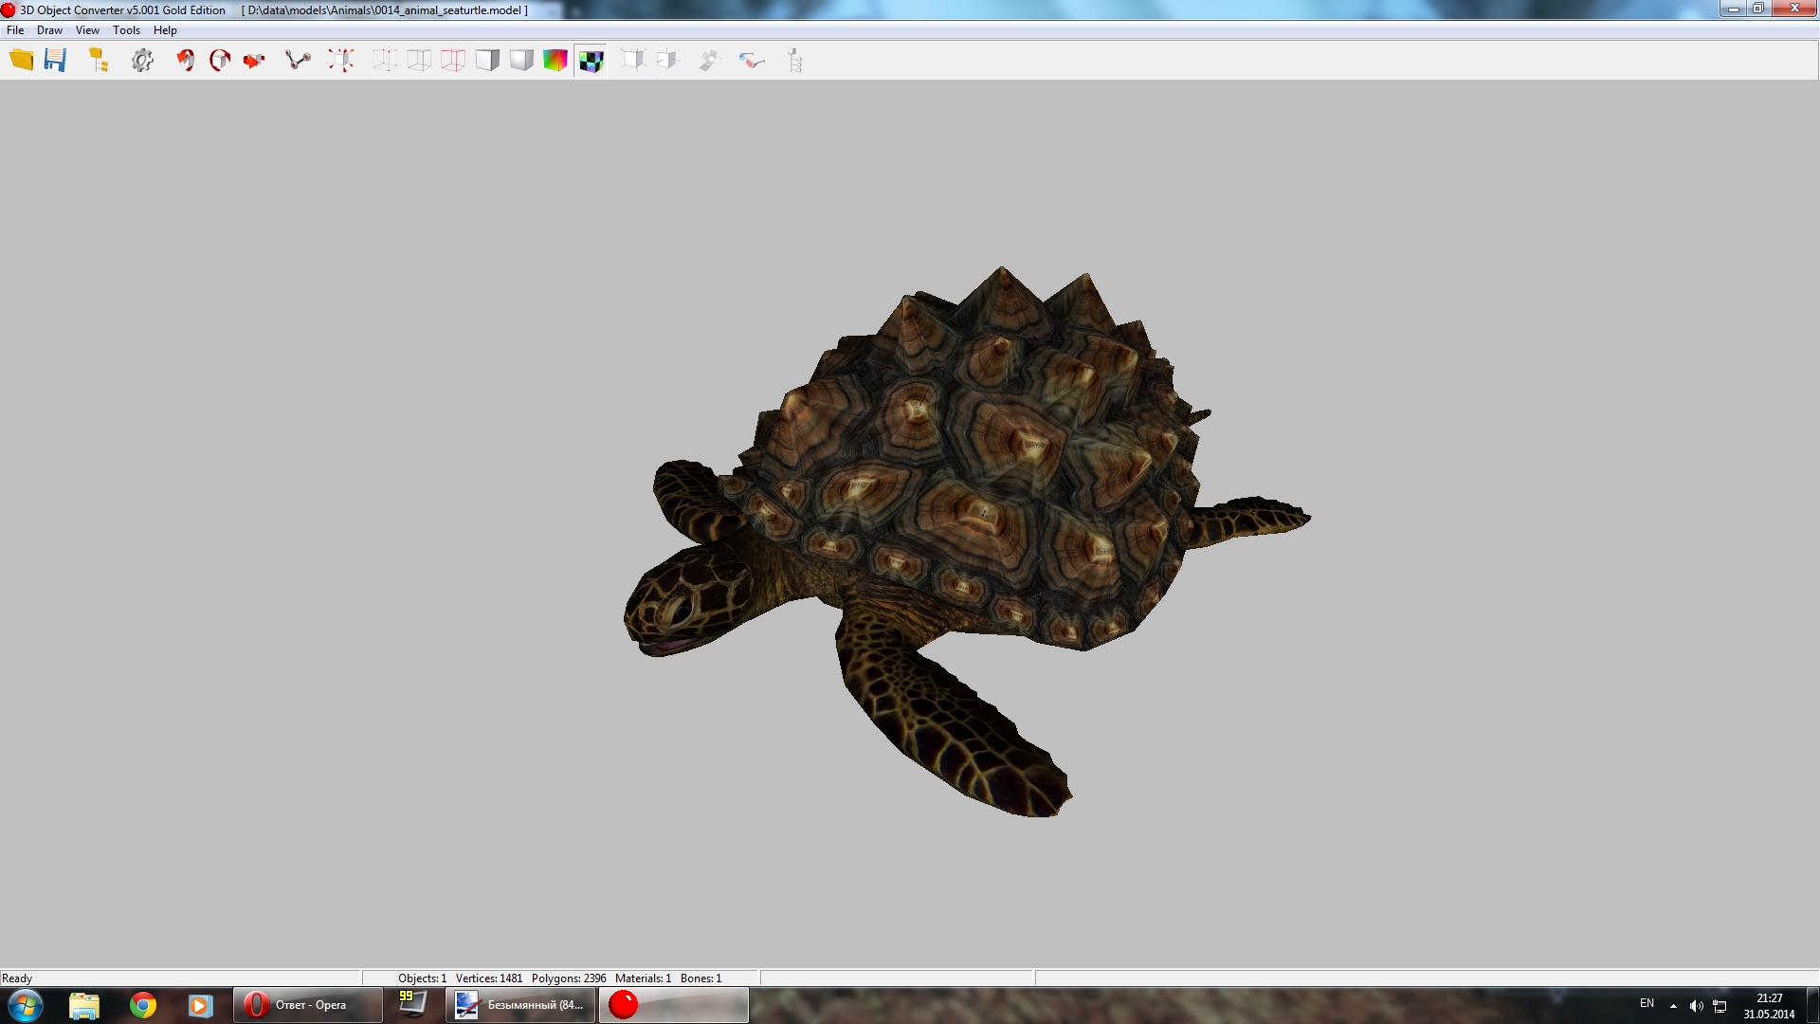Toggle the rainbow vertex-color cube mode
The width and height of the screenshot is (1820, 1024).
pyautogui.click(x=555, y=61)
